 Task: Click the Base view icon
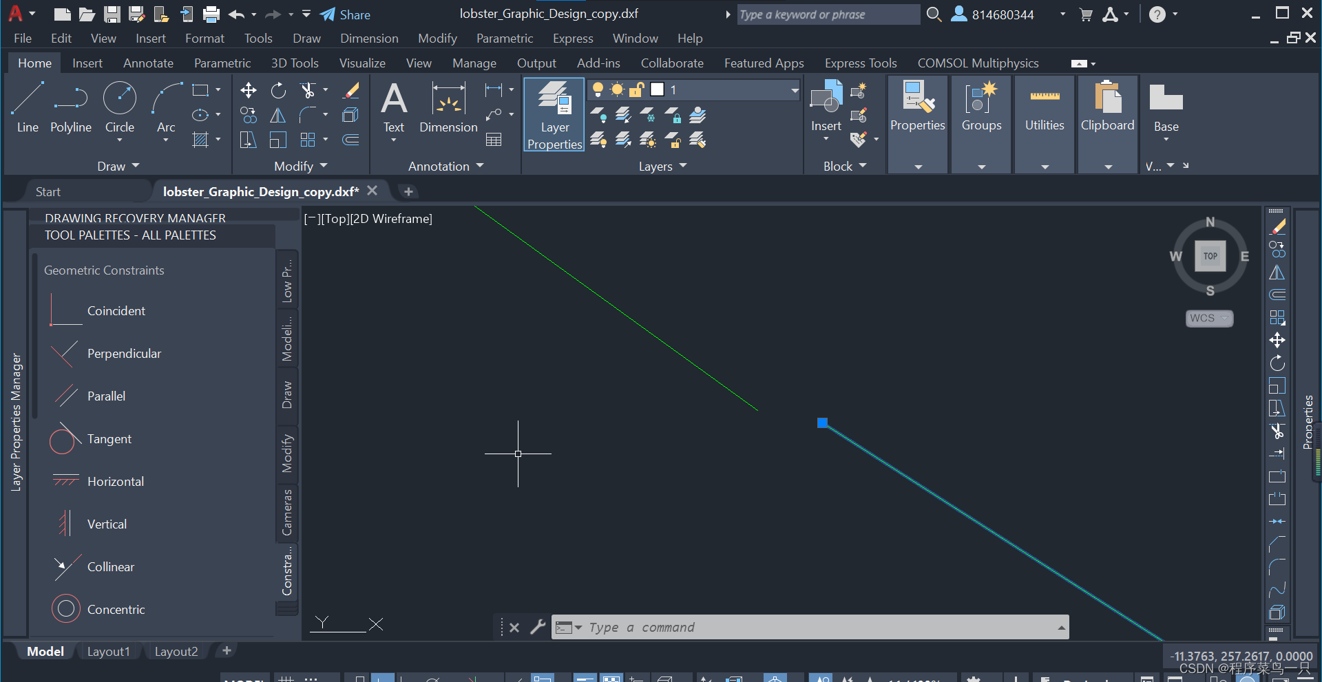(x=1166, y=98)
